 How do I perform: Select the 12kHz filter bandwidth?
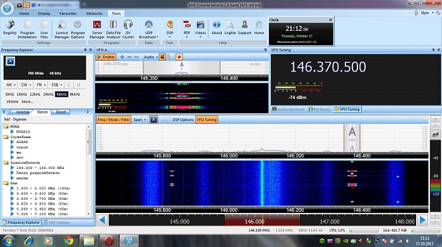[x=35, y=95]
